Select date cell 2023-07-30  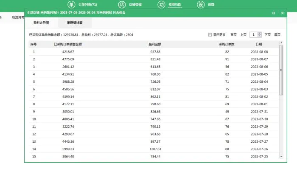[x=259, y=119]
